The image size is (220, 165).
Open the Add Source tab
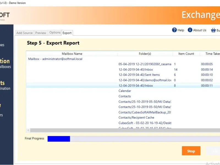(24, 33)
